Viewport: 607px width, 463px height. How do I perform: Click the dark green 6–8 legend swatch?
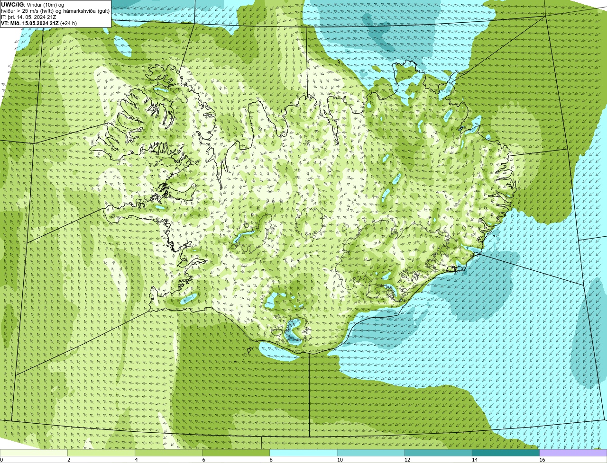click(236, 453)
